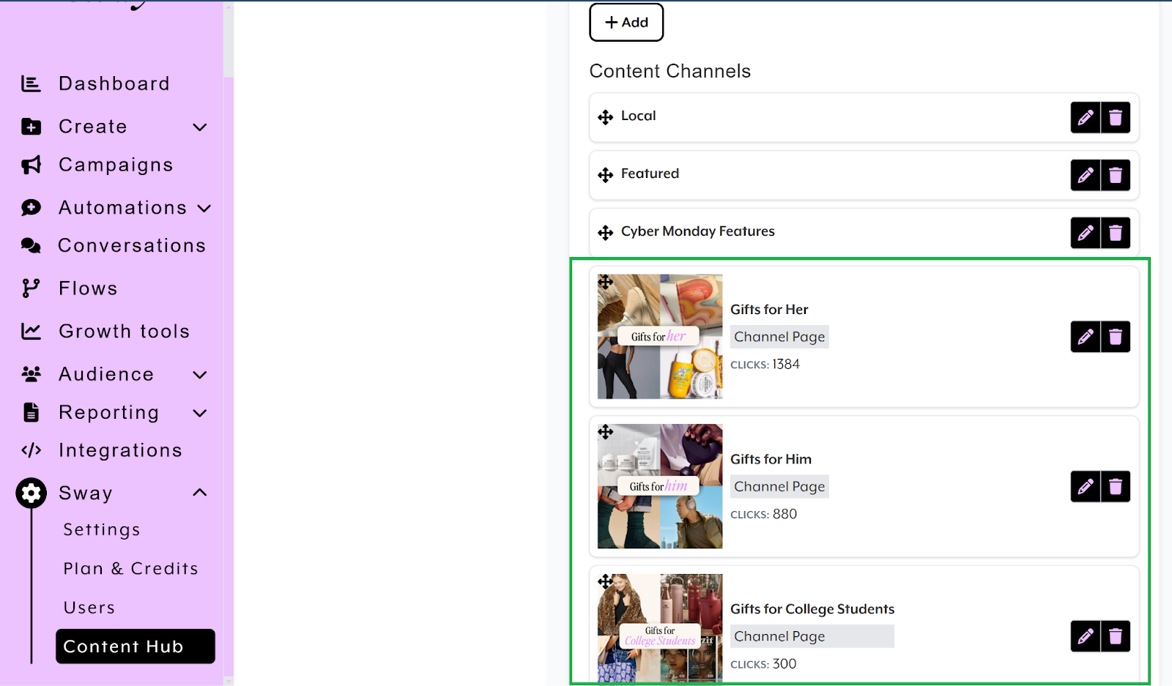The width and height of the screenshot is (1172, 686).
Task: Click the Sway gear icon
Action: (x=31, y=493)
